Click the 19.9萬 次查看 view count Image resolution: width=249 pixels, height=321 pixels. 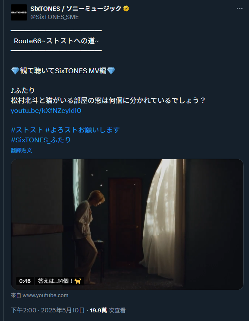tap(107, 310)
